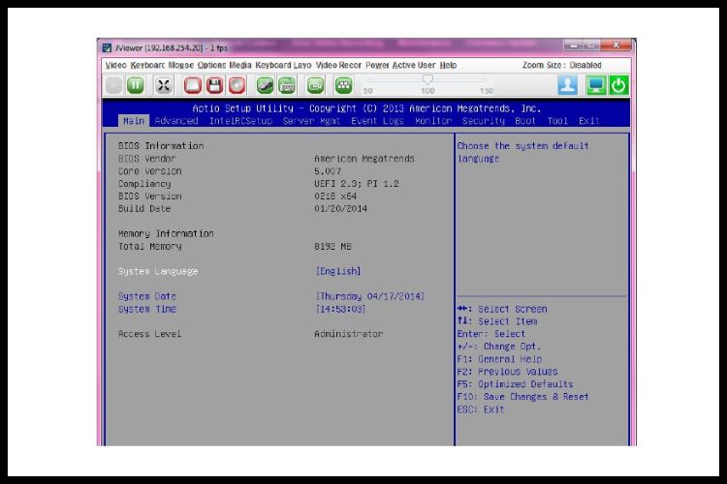Open the Video Record menu
The height and width of the screenshot is (484, 727).
pyautogui.click(x=338, y=65)
